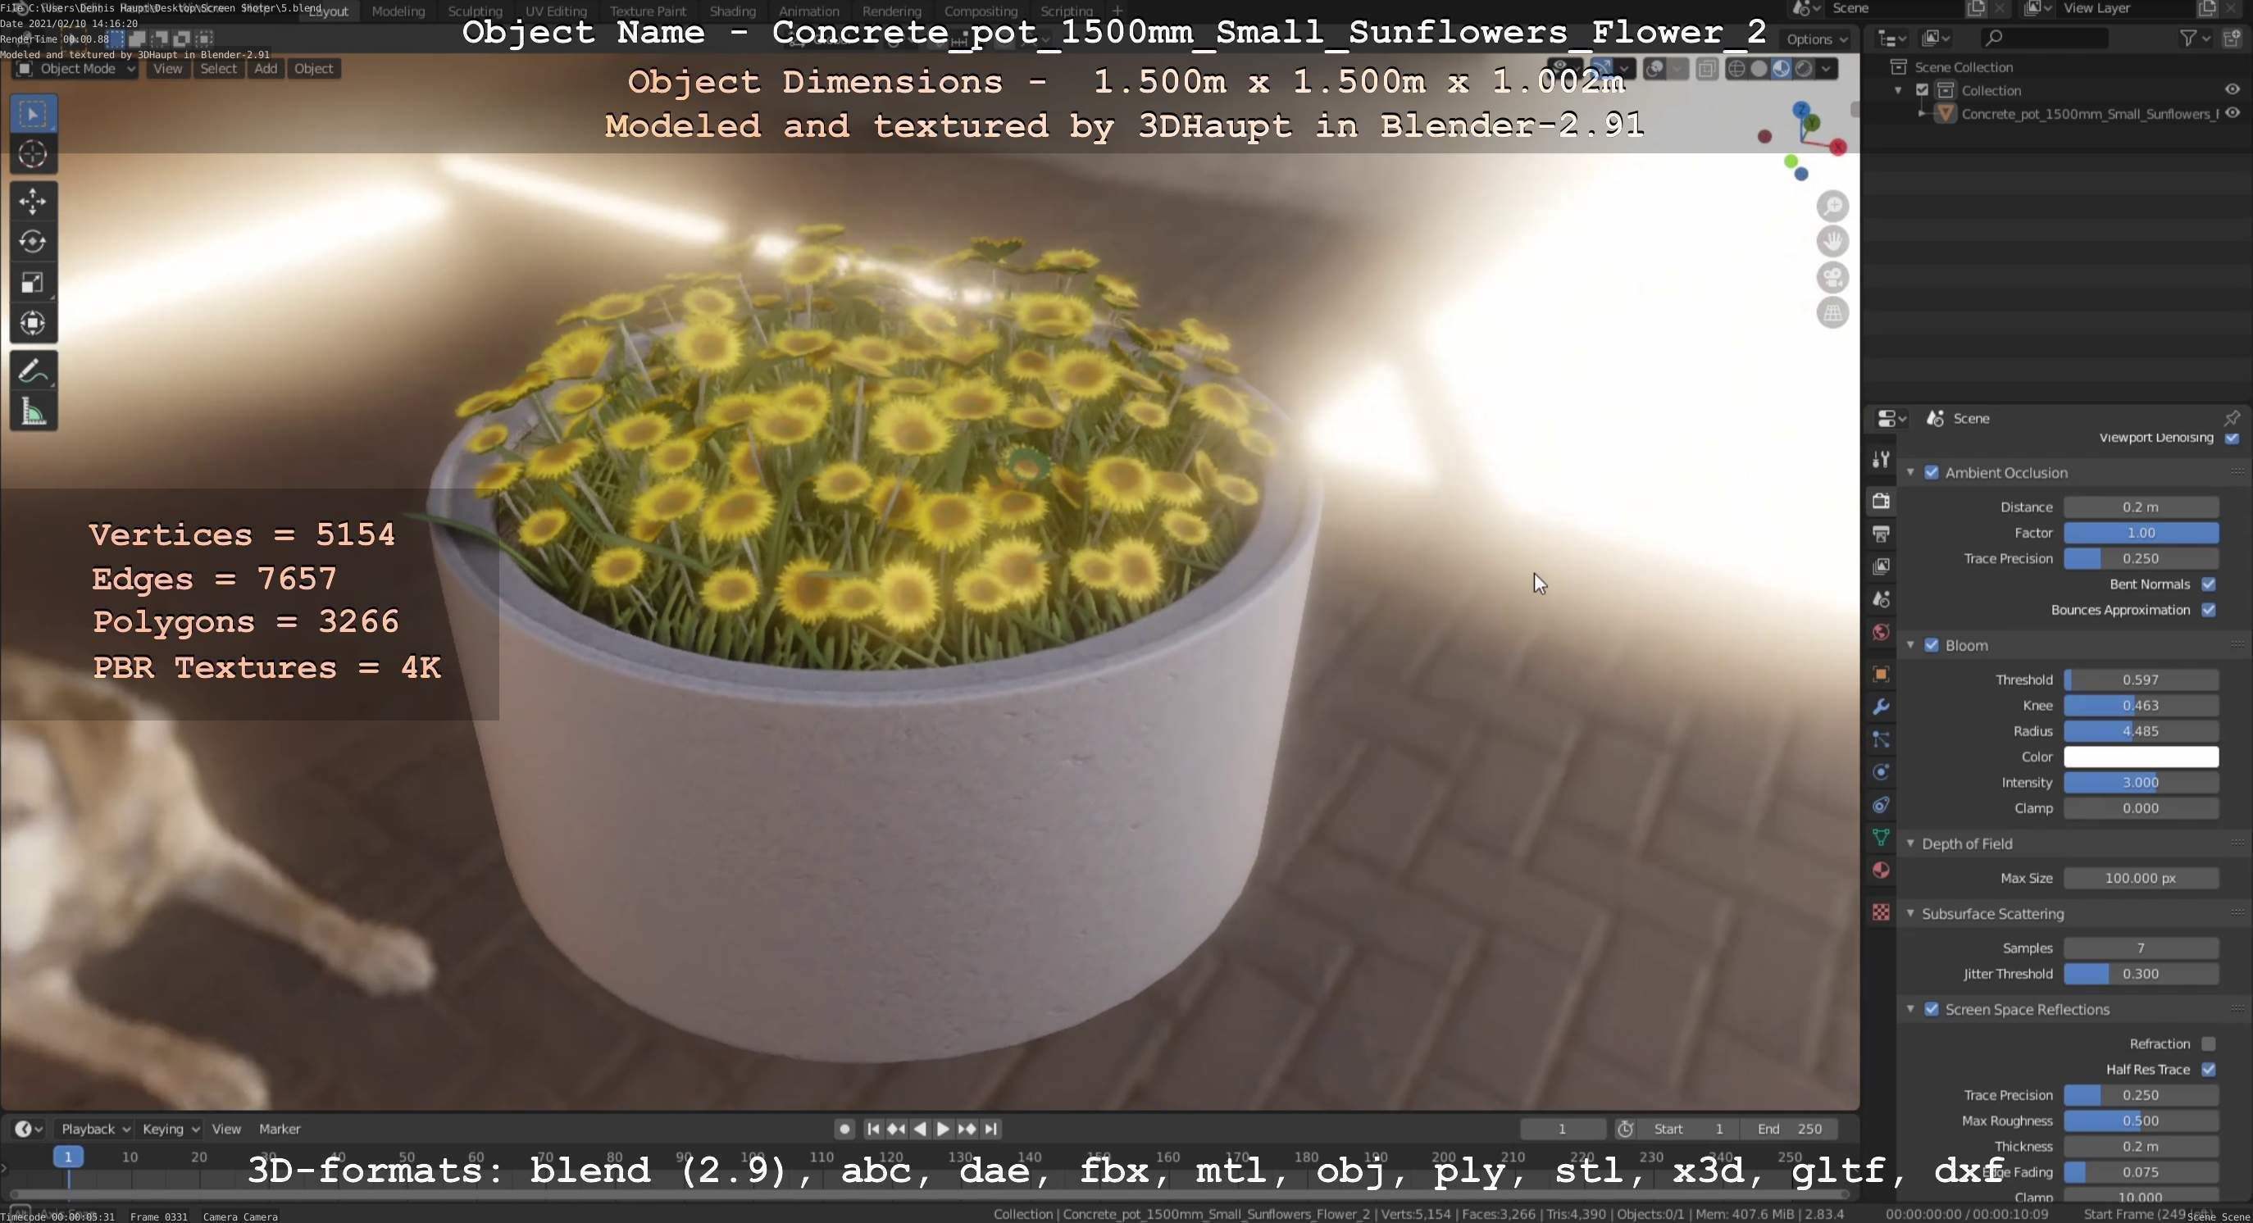The image size is (2253, 1223).
Task: Switch to the Shading workspace tab
Action: point(732,11)
